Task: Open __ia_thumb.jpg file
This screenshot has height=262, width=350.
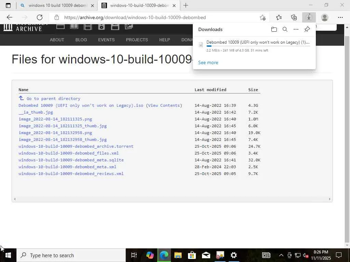Action: 36,112
